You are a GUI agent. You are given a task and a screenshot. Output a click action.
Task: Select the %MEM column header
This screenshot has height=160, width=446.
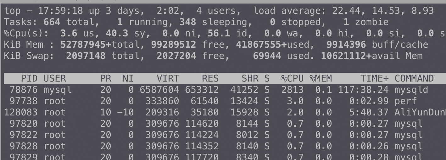pos(321,78)
